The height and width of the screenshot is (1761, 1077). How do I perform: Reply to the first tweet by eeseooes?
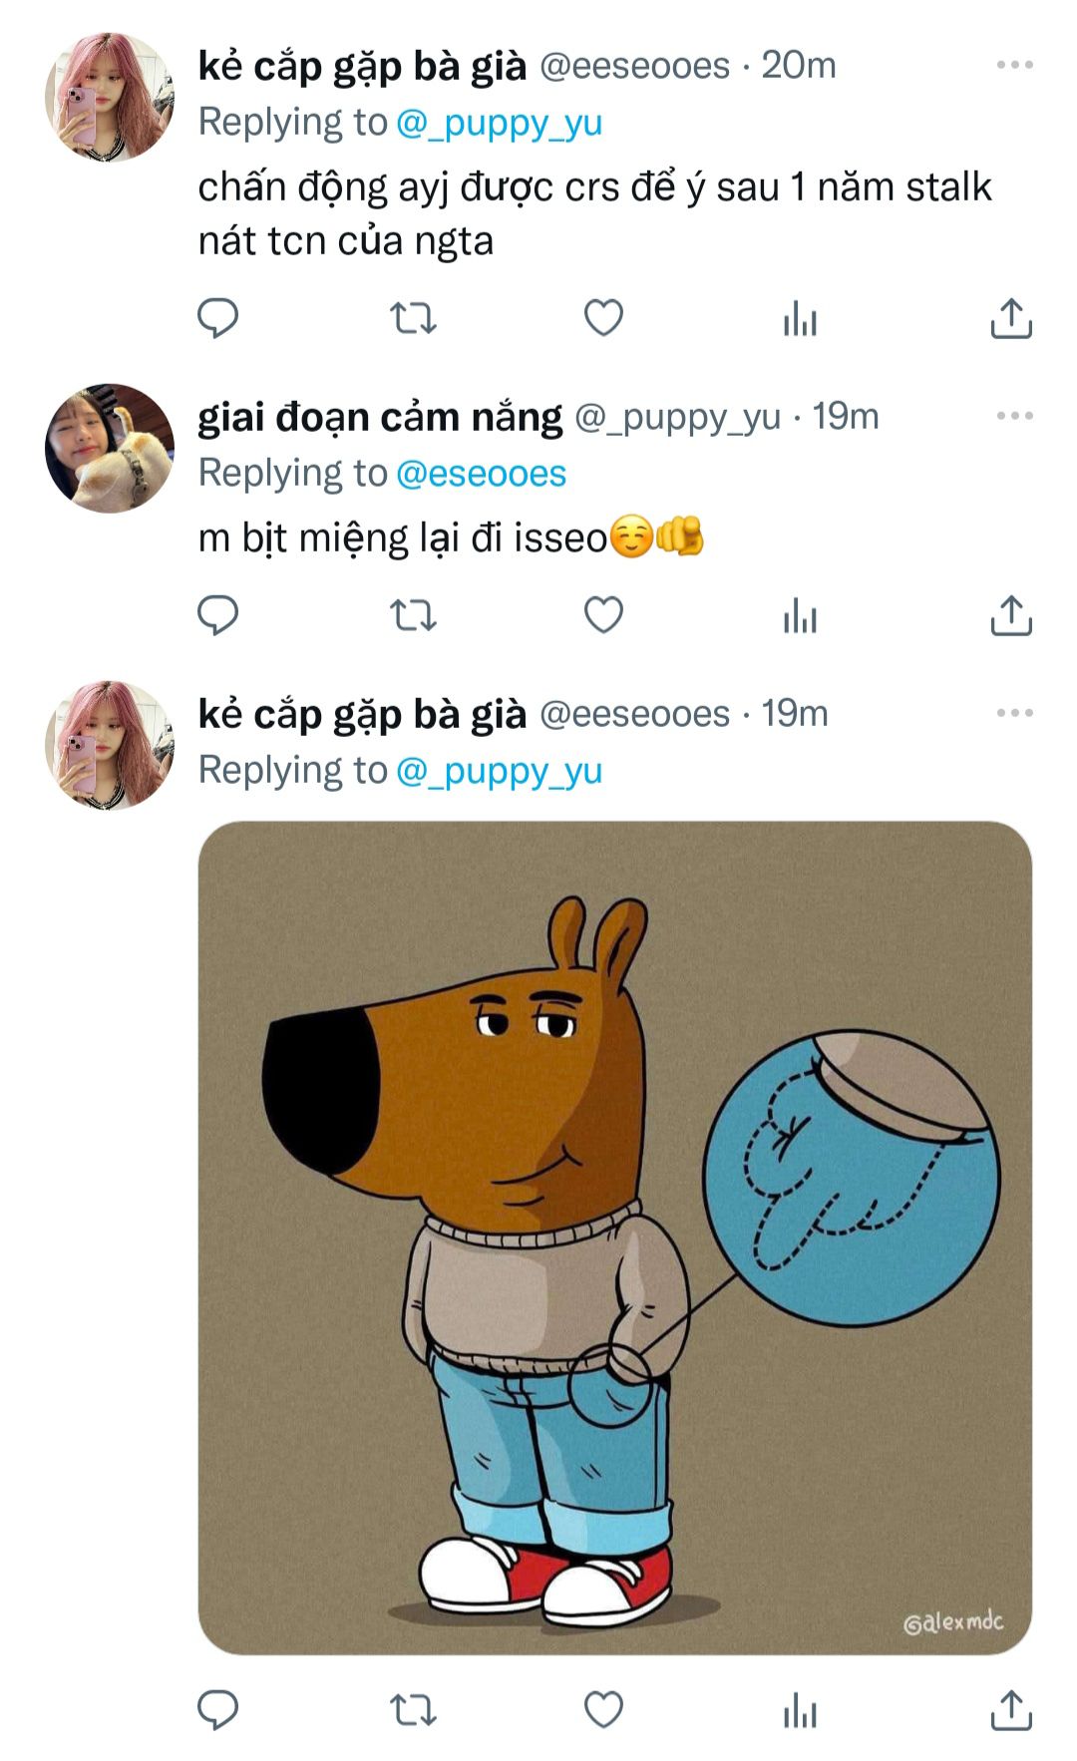pyautogui.click(x=217, y=319)
